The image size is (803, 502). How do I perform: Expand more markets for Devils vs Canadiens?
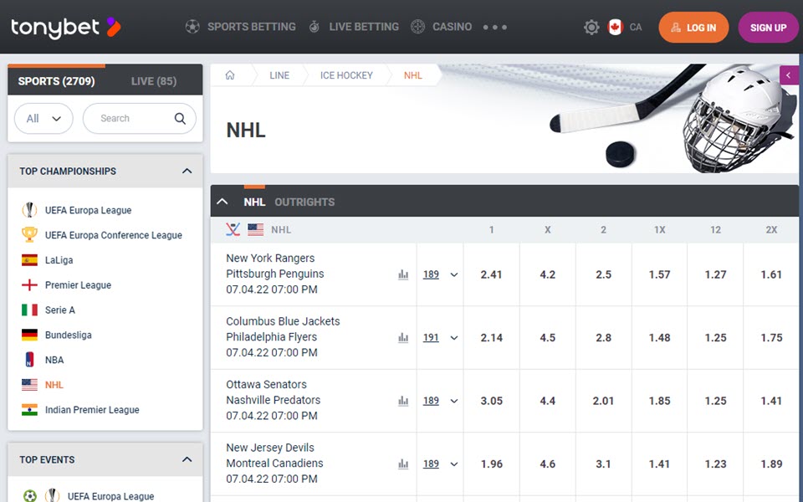point(454,464)
